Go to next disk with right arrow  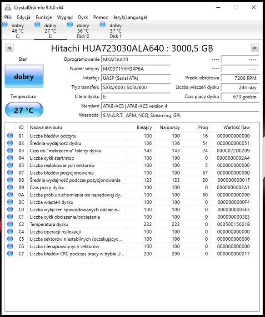coord(255,48)
